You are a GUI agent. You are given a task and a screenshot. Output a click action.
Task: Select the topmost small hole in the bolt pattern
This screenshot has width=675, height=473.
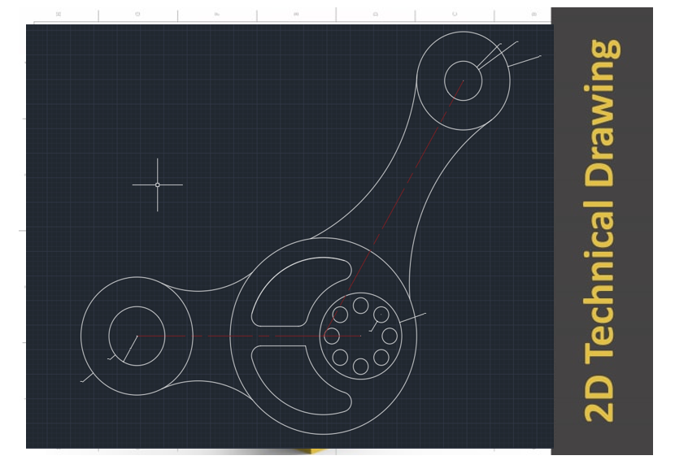(361, 306)
